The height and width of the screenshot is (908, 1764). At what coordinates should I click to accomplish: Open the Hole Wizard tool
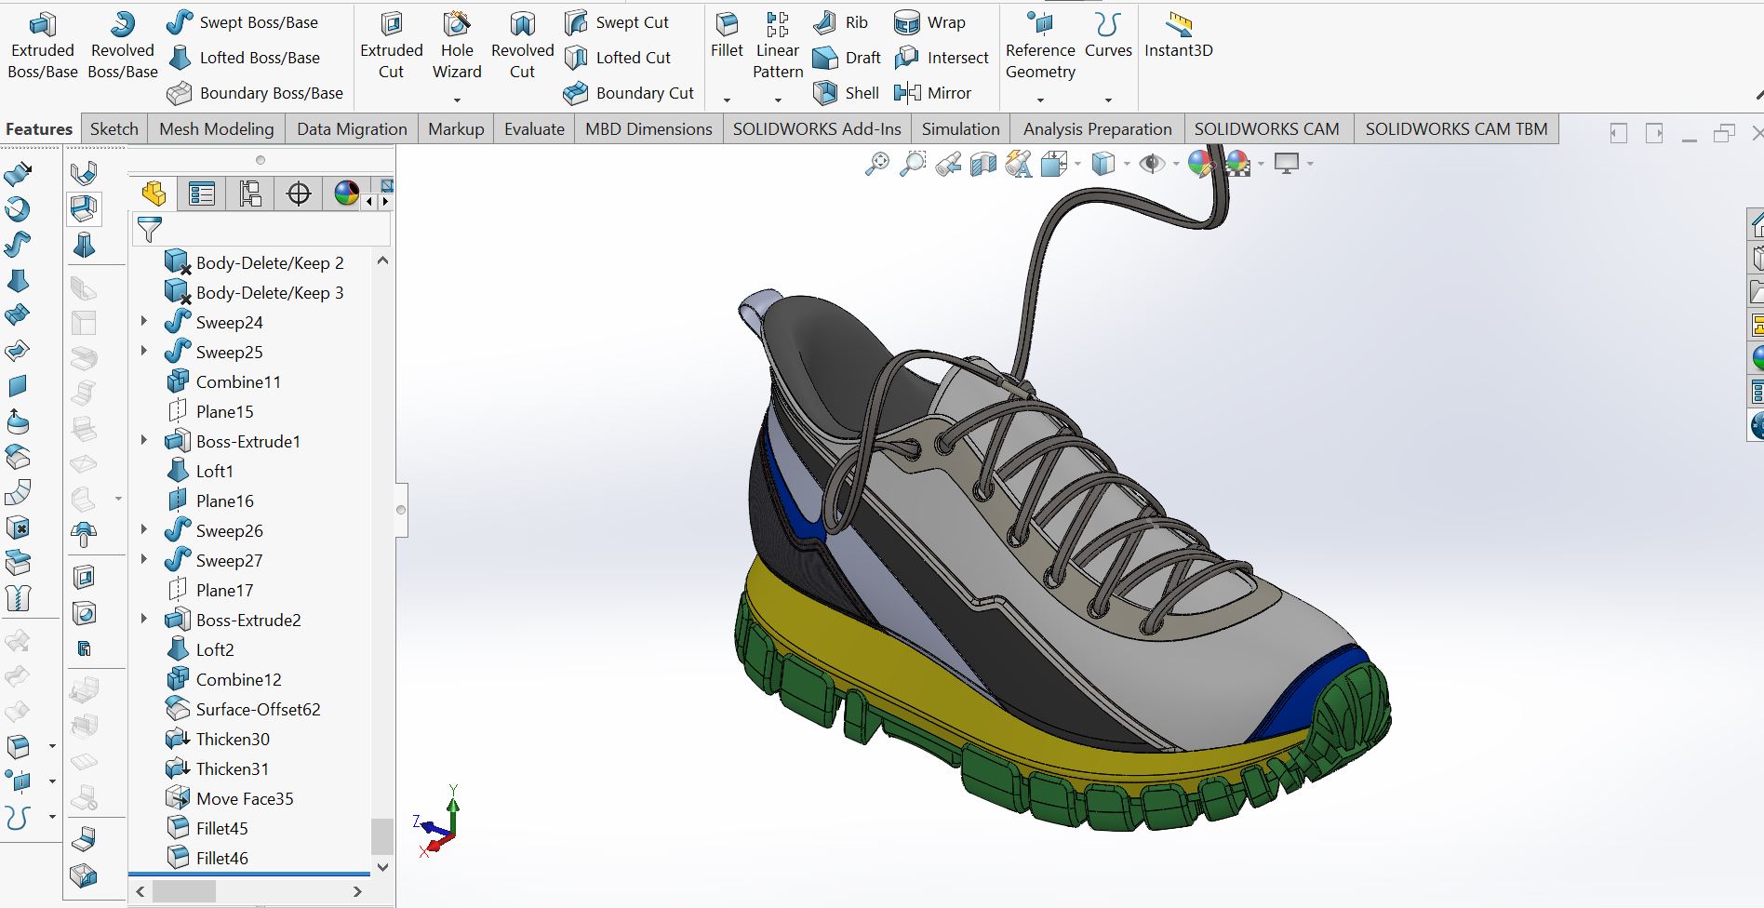coord(457,47)
